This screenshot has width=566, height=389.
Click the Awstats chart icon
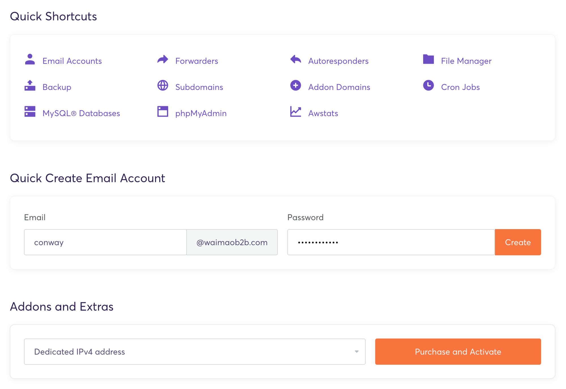tap(295, 112)
